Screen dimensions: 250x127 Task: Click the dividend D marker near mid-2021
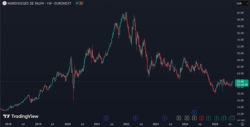[106, 118]
